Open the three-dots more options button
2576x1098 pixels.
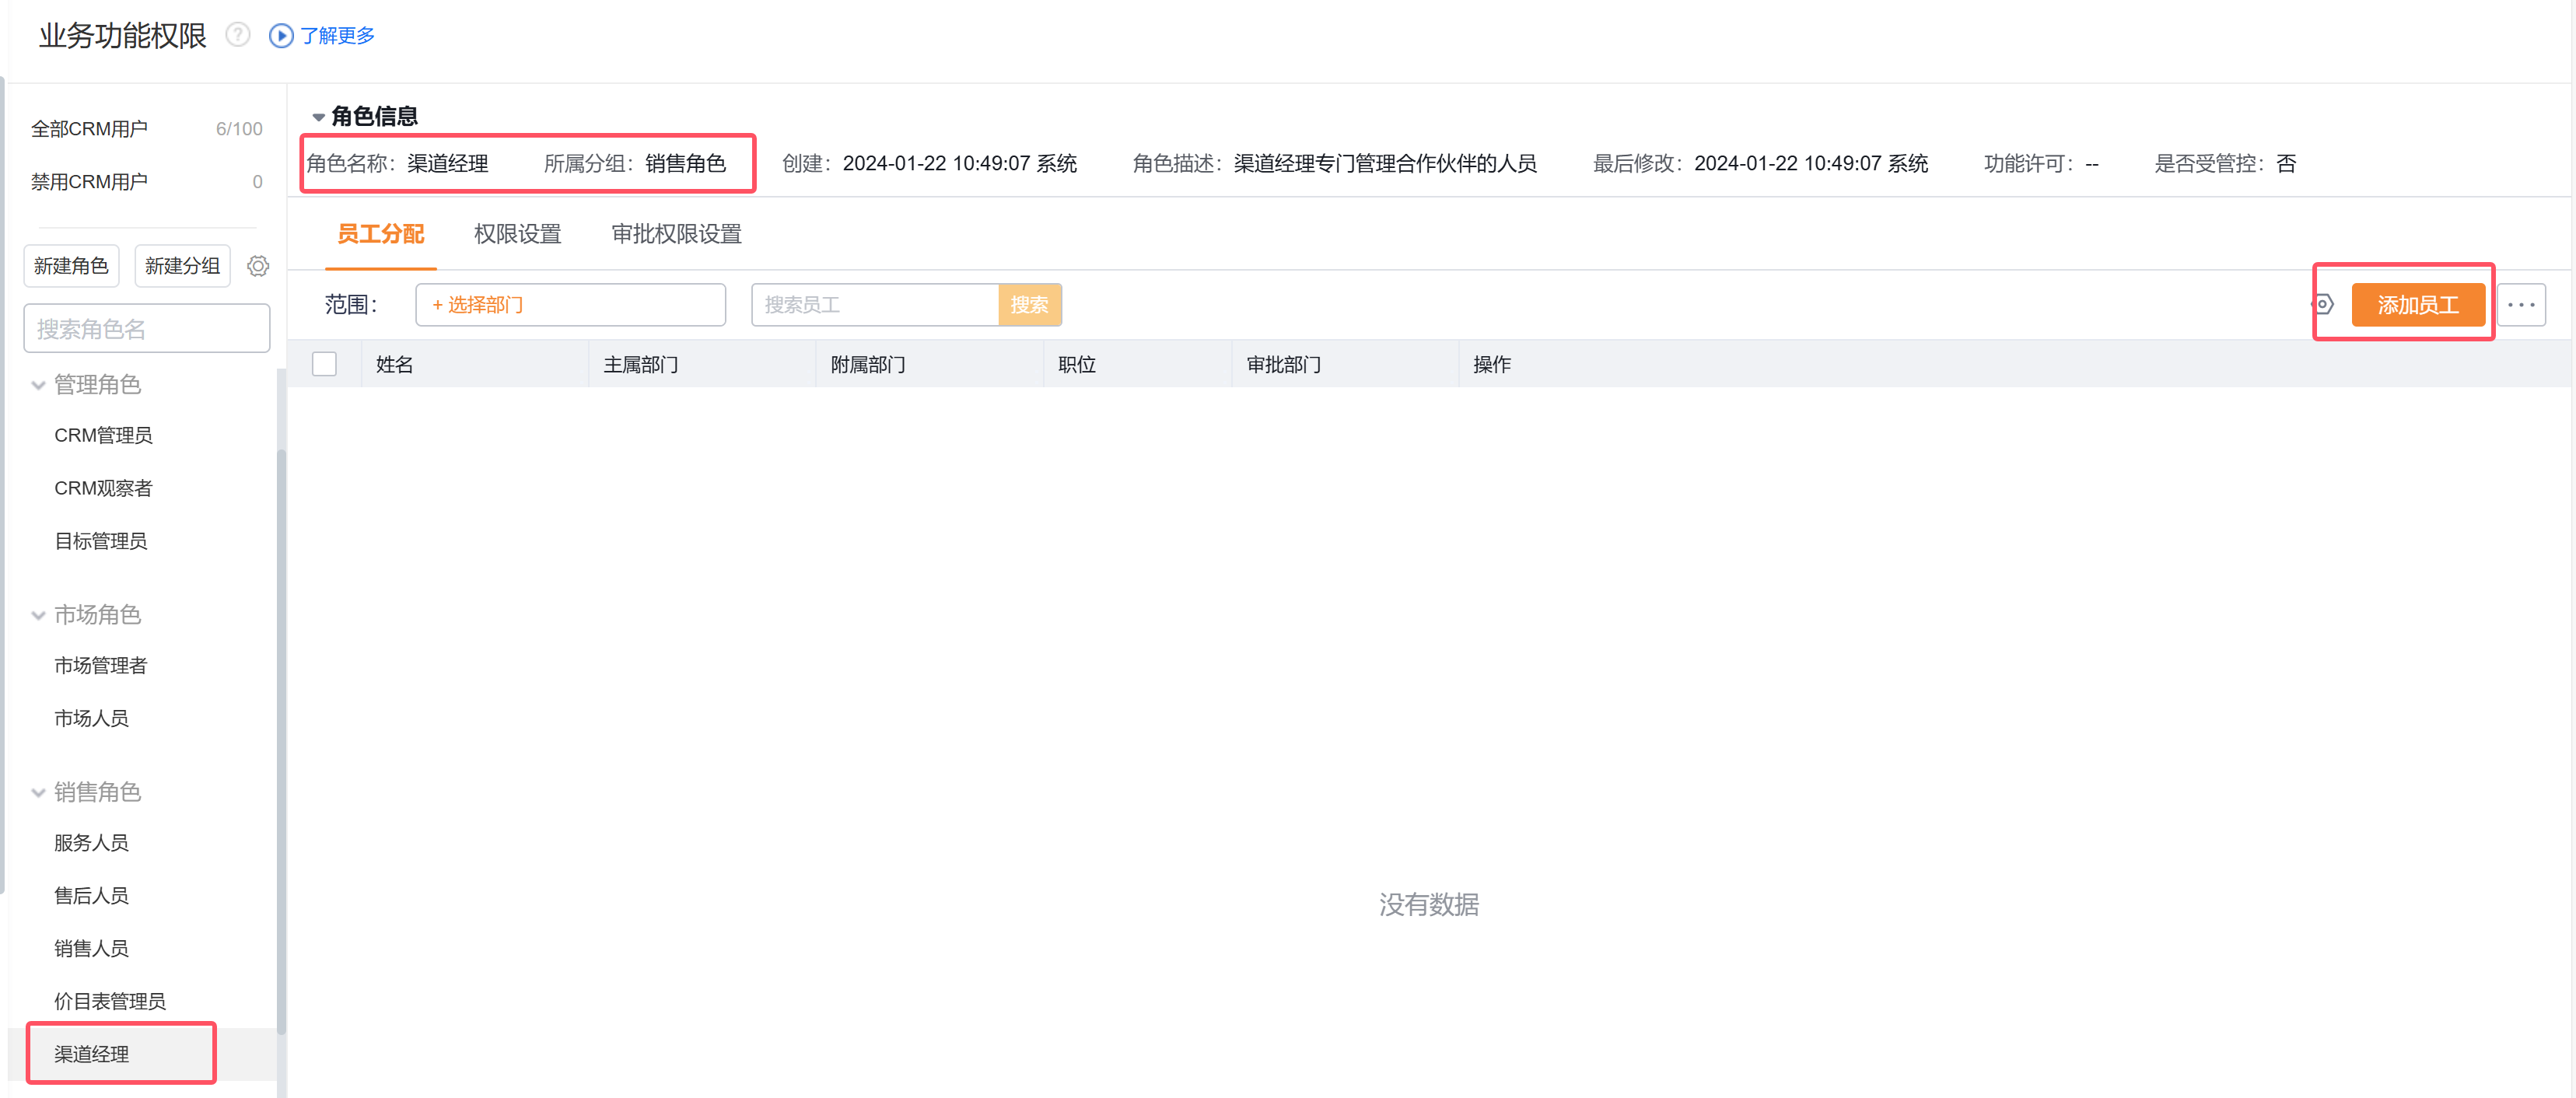tap(2520, 304)
